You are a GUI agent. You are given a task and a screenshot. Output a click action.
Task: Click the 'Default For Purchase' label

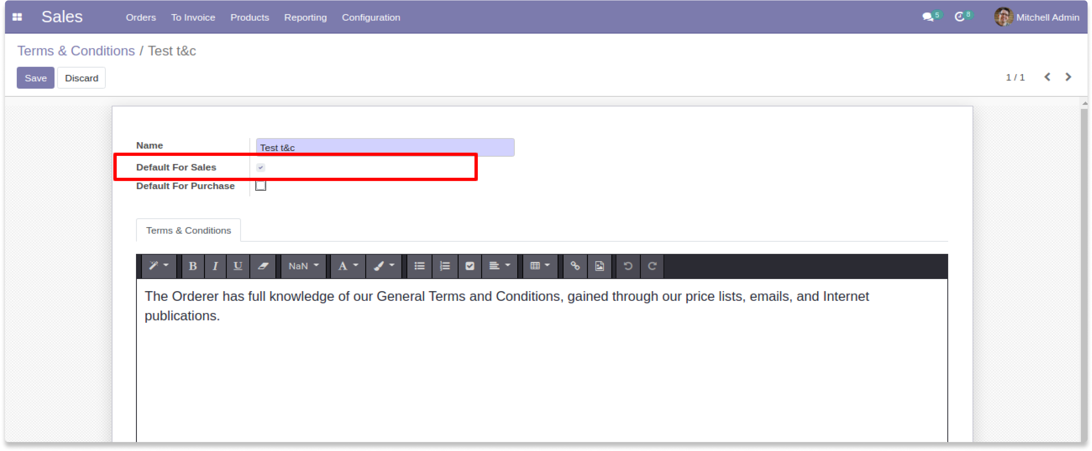pyautogui.click(x=185, y=186)
